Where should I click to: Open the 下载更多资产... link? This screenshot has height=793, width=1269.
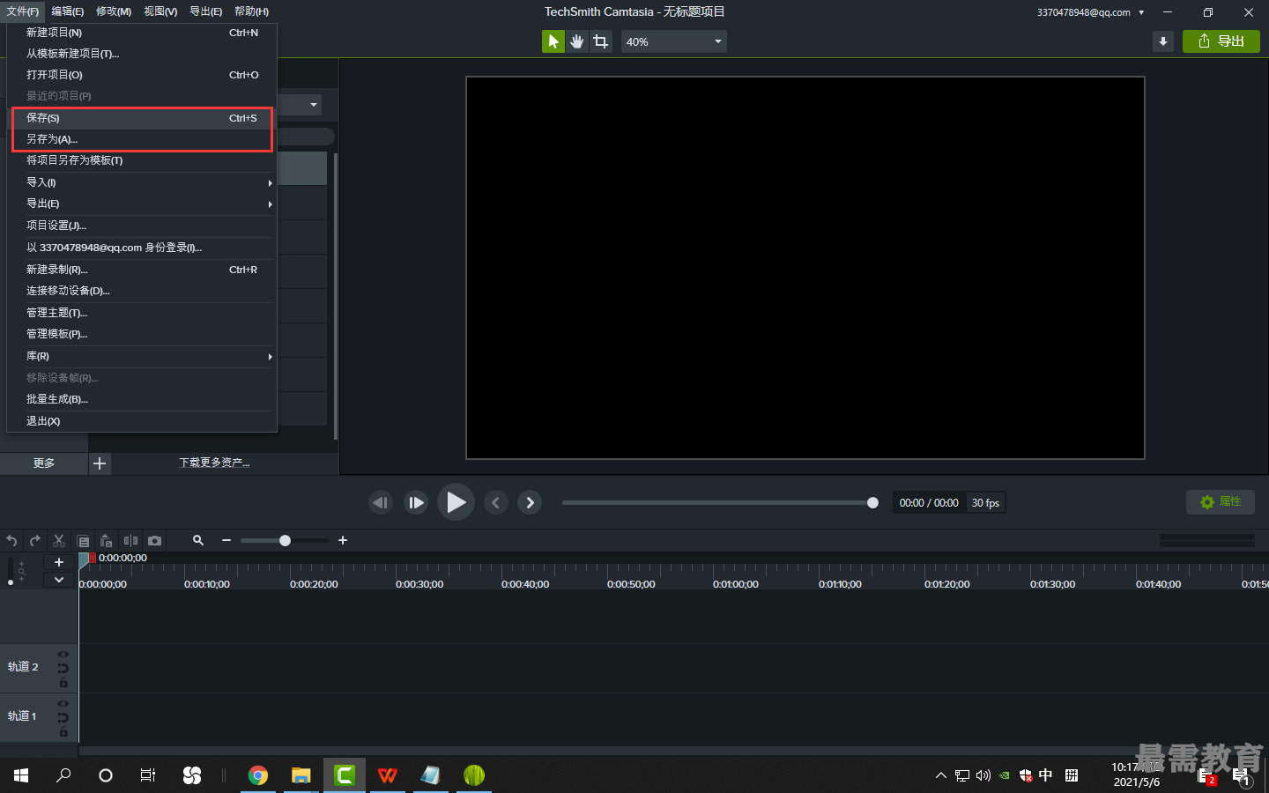(x=214, y=463)
